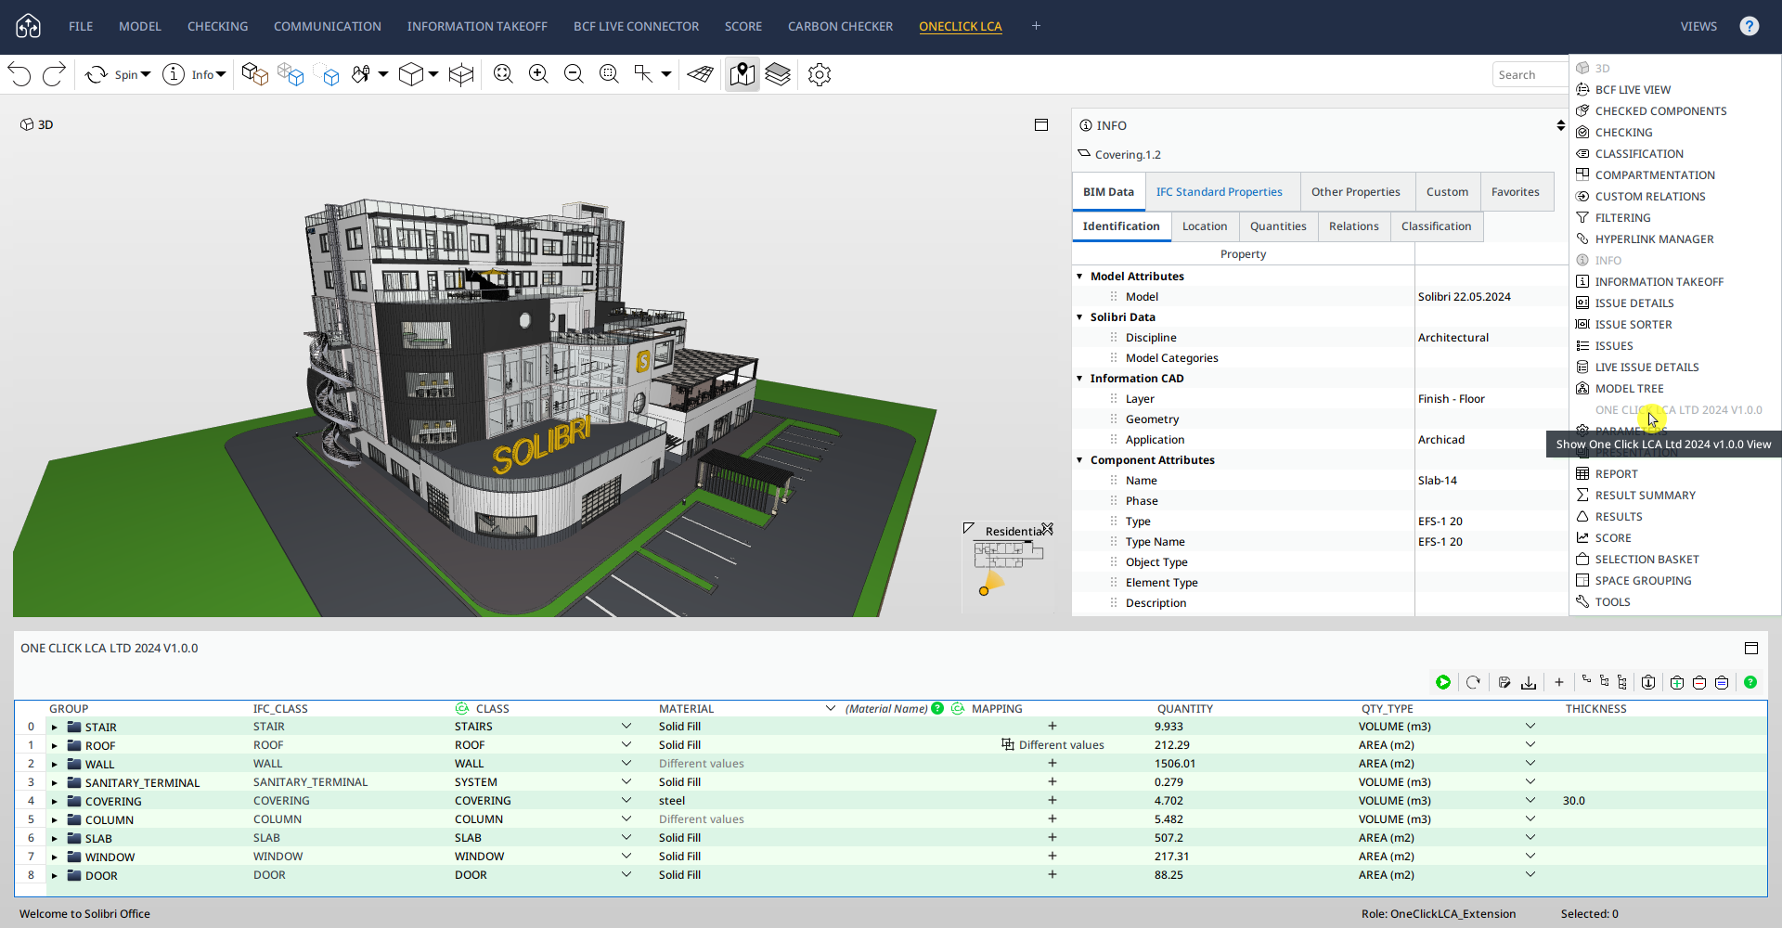Click the download icon in LCA panel
The height and width of the screenshot is (928, 1782).
click(1529, 682)
